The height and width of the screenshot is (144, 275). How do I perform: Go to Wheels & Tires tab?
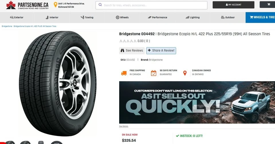260,17
